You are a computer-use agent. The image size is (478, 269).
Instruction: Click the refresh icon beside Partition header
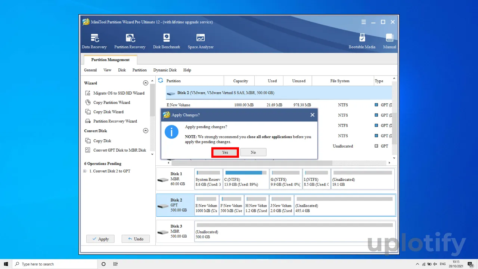point(161,80)
